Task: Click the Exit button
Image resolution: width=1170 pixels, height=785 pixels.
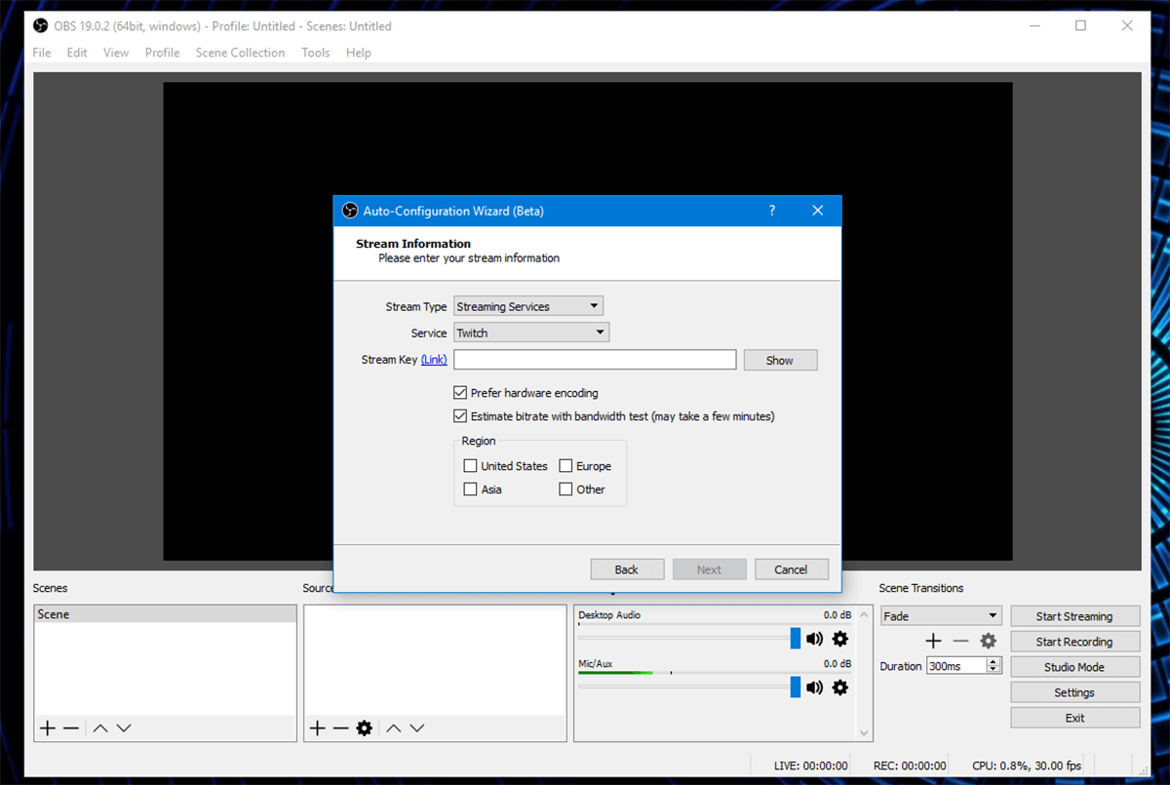Action: click(x=1074, y=718)
